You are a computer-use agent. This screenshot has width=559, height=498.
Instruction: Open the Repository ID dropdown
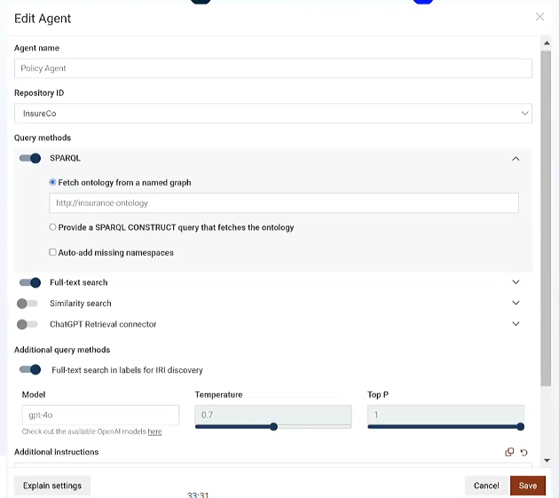click(273, 114)
